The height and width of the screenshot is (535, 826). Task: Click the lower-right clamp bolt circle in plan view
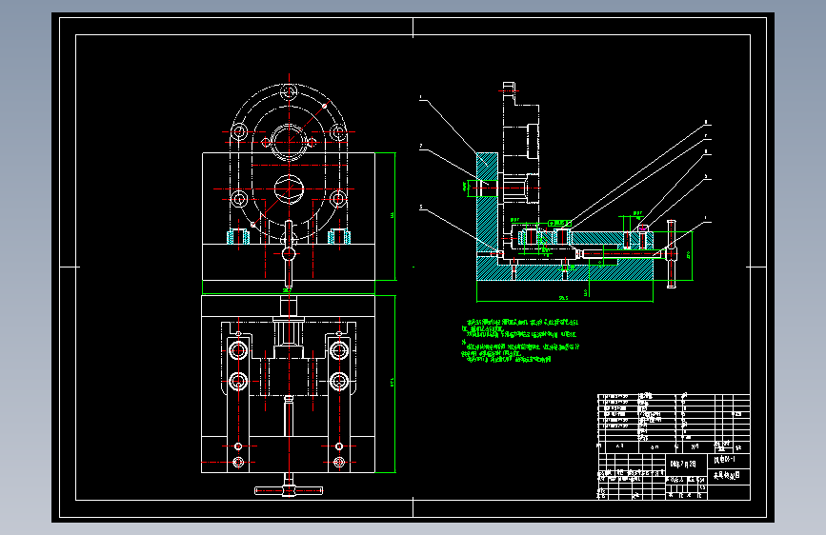pyautogui.click(x=339, y=381)
